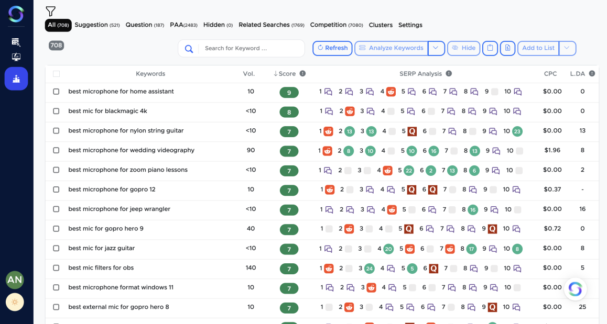Switch to Hidden tab
Screen dimensions: 607x324
[218, 25]
